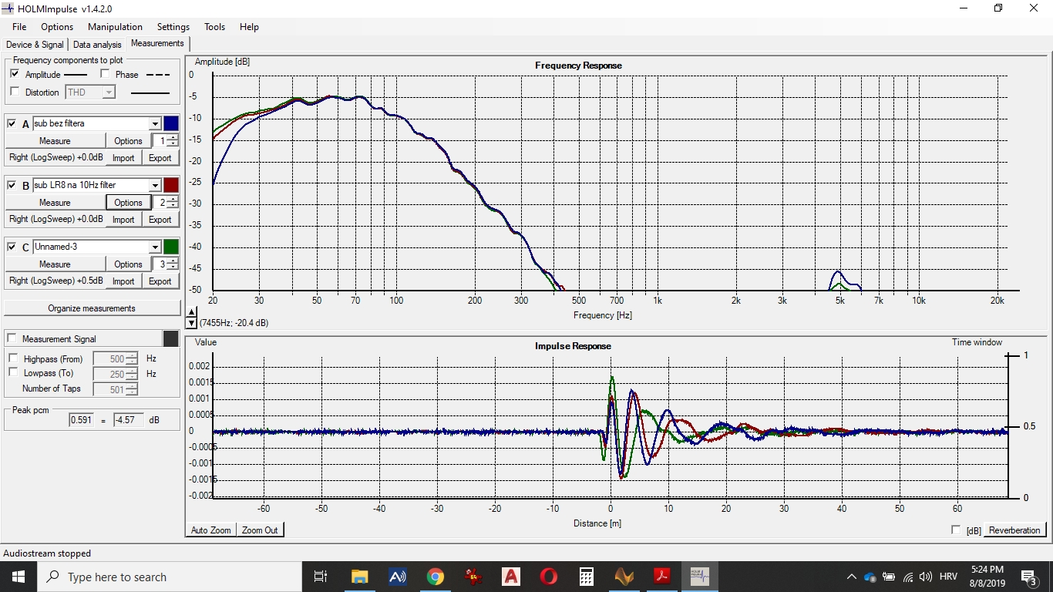Click the Windows taskbar search box
This screenshot has width=1053, height=592.
point(169,577)
